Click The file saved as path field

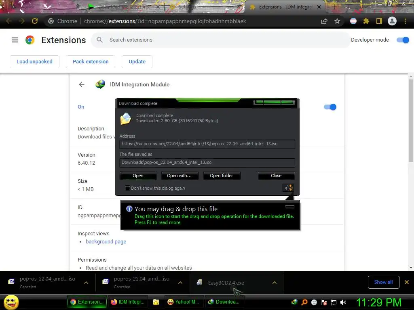click(207, 162)
